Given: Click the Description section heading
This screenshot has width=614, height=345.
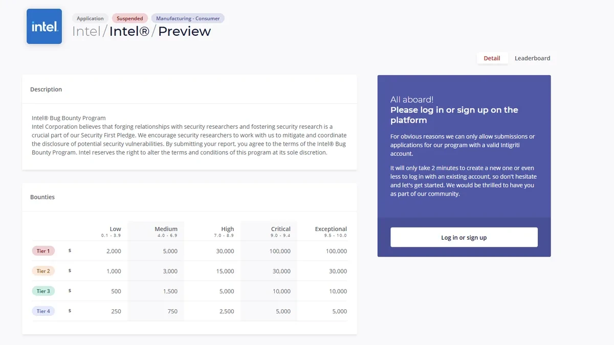Looking at the screenshot, I should pos(46,89).
